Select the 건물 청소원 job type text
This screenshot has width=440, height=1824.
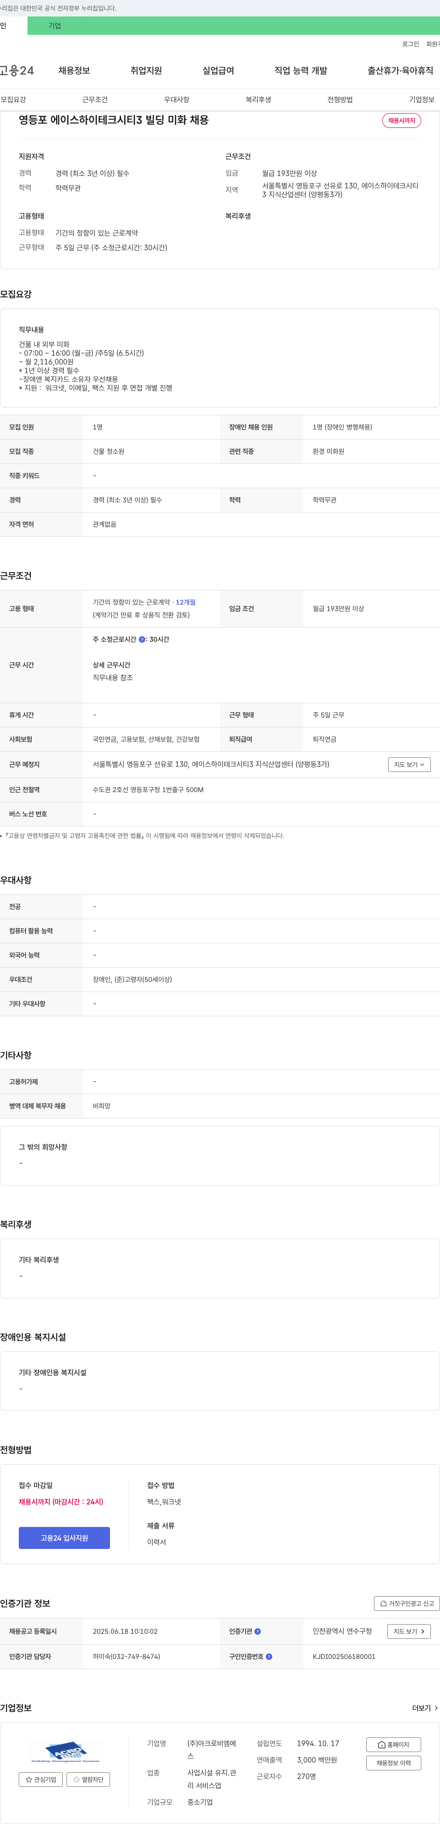click(x=108, y=451)
